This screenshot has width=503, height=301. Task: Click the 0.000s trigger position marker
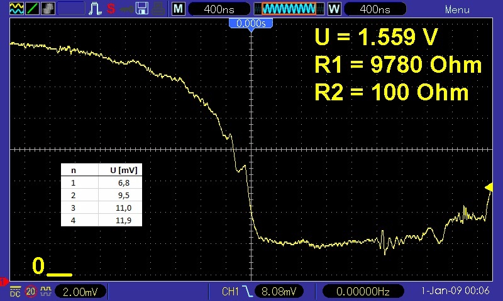251,24
